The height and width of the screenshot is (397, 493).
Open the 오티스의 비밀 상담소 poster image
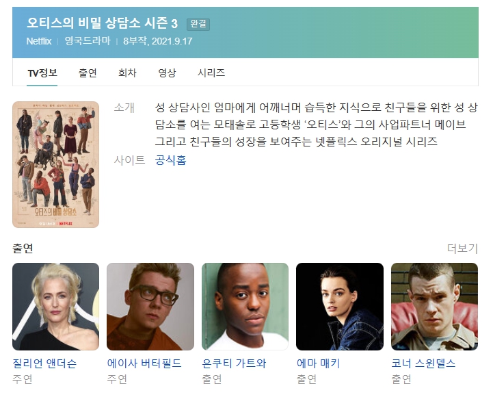[x=55, y=164]
